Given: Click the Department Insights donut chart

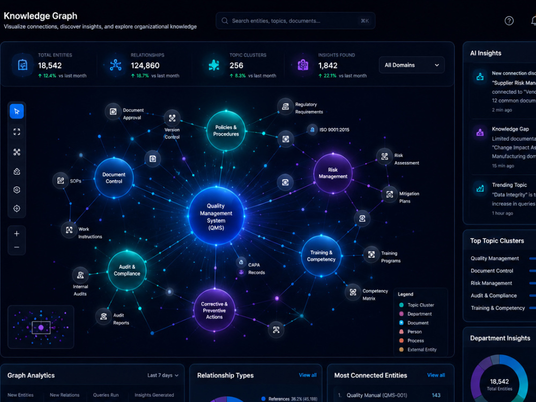Looking at the screenshot, I should [500, 379].
